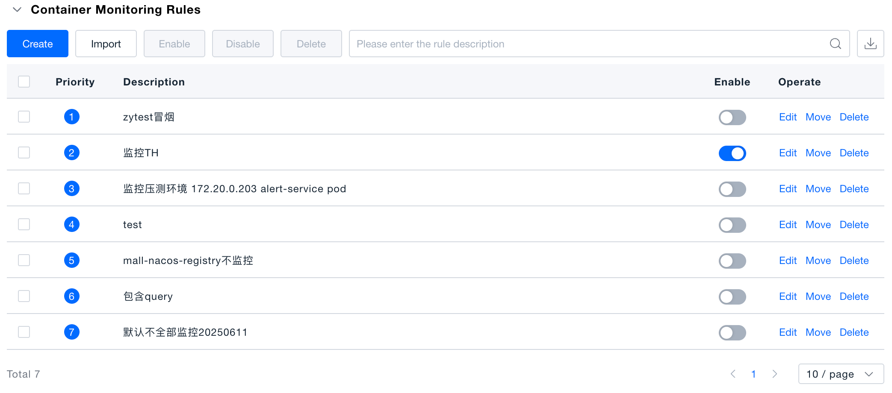Edit the 默认不全部监控20250611 rule
892x393 pixels.
tap(788, 332)
